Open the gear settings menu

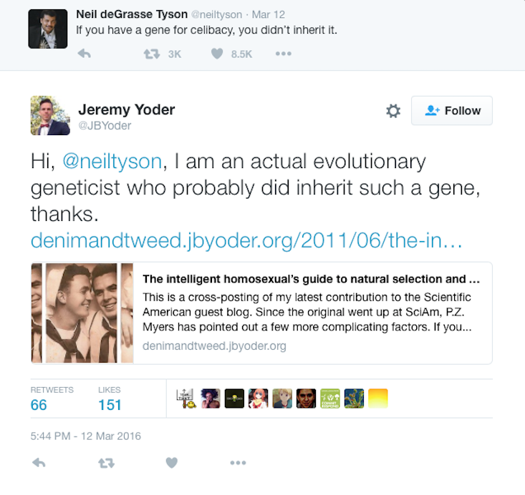[x=392, y=111]
